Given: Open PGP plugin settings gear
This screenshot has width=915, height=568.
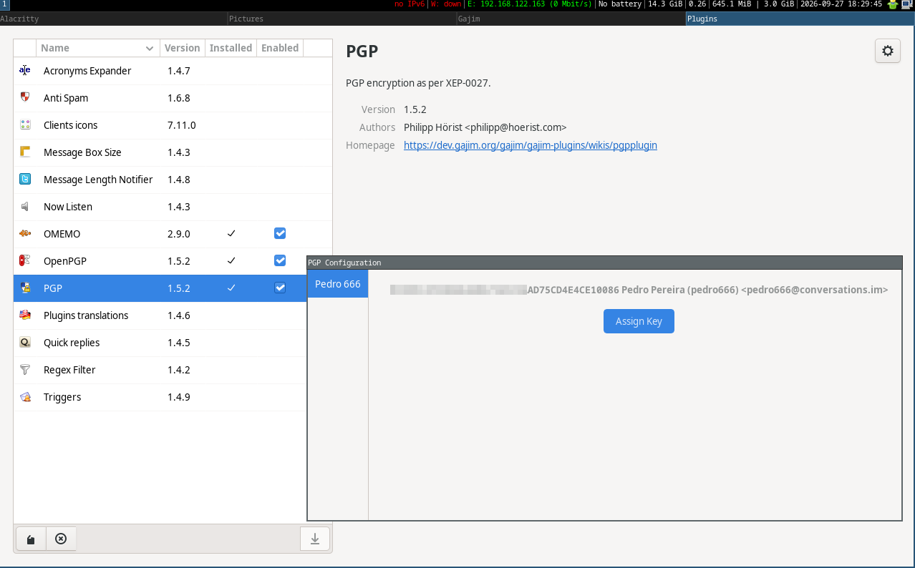Looking at the screenshot, I should point(888,51).
